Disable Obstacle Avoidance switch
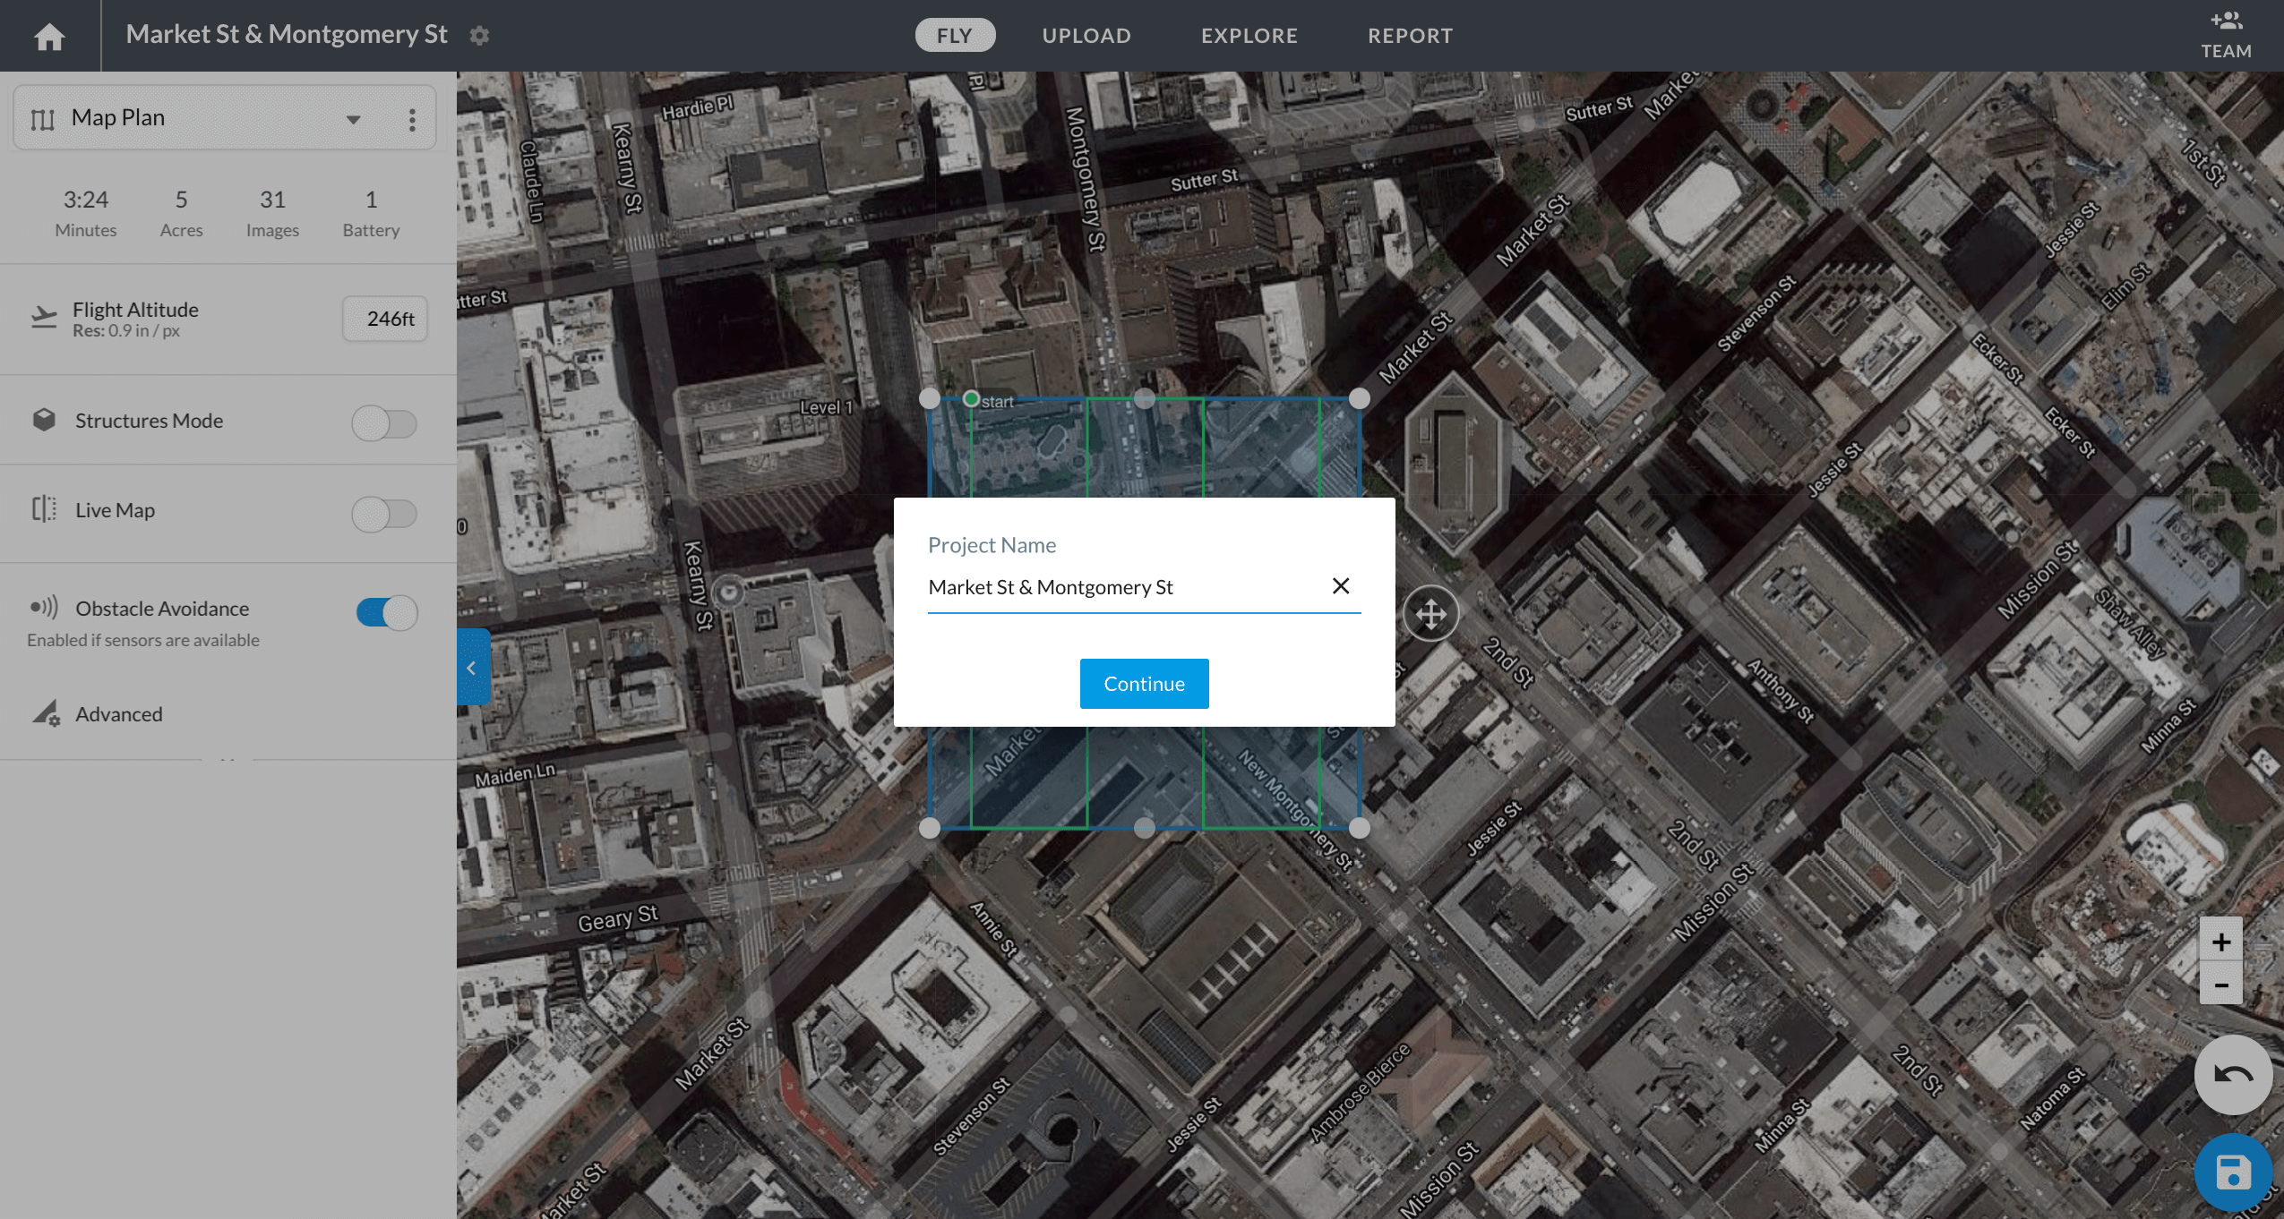The image size is (2284, 1219). pos(387,613)
